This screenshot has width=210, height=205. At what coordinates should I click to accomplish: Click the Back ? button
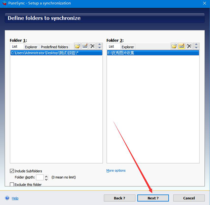pos(119,198)
